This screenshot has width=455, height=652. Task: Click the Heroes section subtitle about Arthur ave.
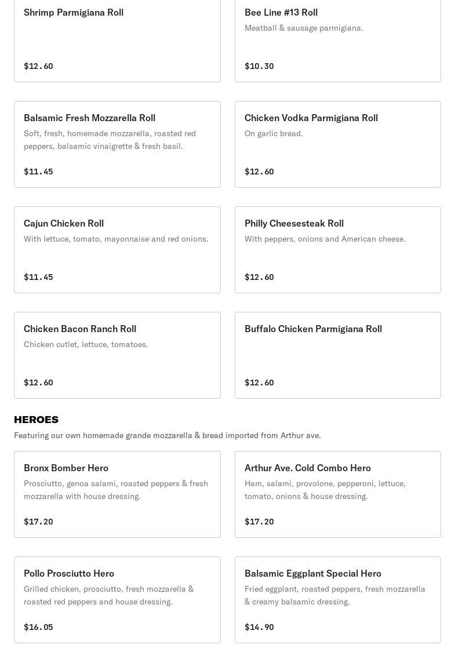[x=167, y=435]
